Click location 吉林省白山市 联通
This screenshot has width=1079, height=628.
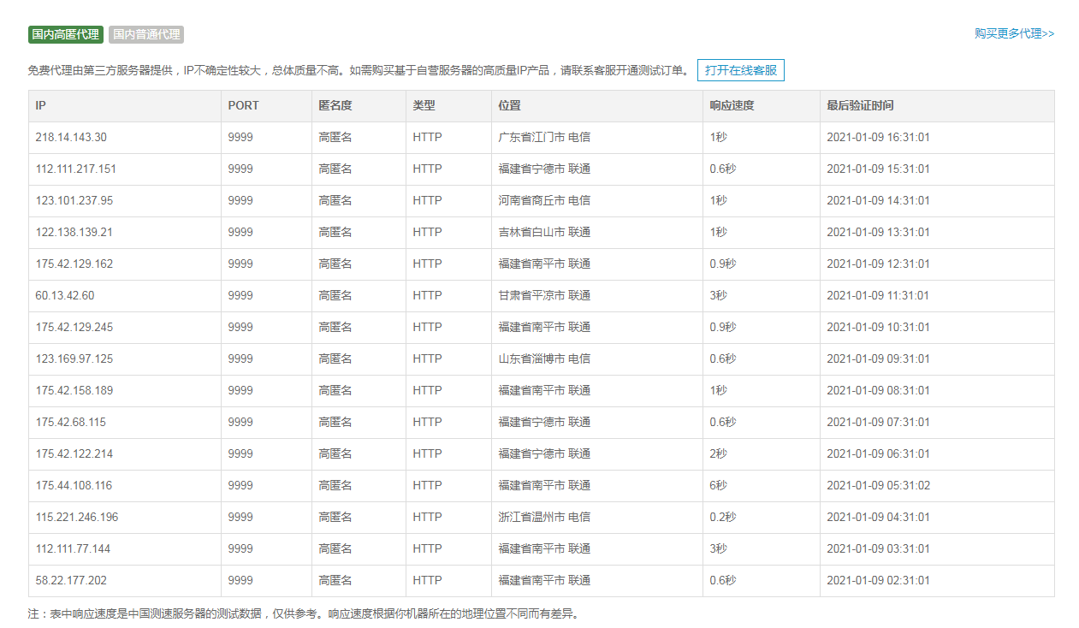click(544, 233)
